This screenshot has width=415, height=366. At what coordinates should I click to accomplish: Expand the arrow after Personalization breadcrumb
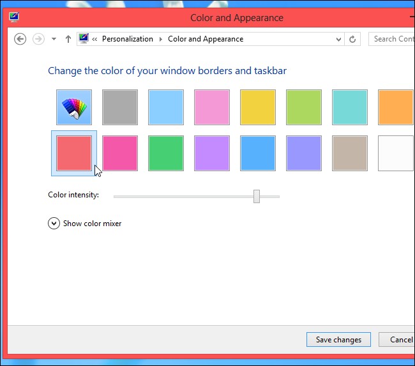tap(161, 39)
